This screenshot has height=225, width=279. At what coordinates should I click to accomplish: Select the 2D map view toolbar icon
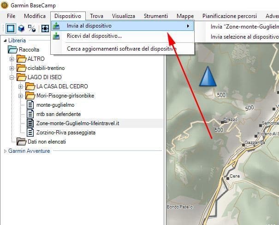point(11,29)
